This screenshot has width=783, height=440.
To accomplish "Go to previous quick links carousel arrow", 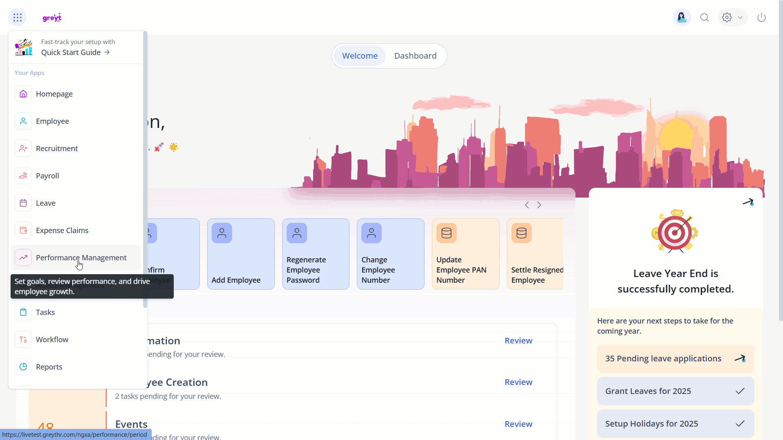I will pyautogui.click(x=527, y=205).
